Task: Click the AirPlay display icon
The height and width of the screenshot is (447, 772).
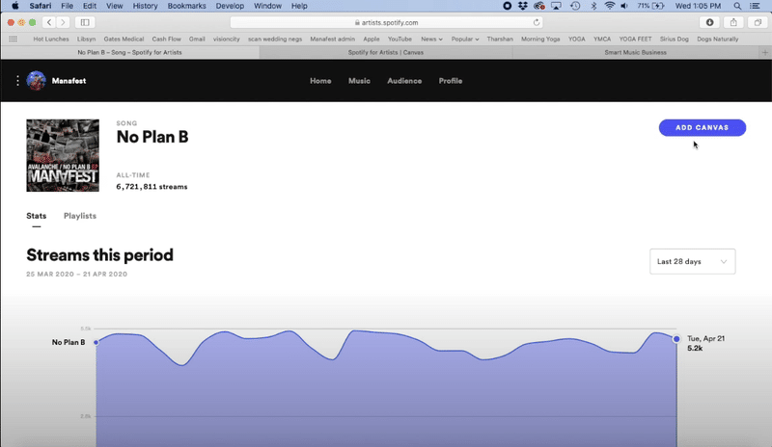Action: (556, 6)
